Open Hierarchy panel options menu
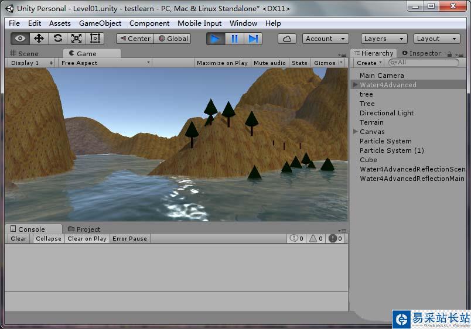Viewport: 471px width, 329px height. 459,55
